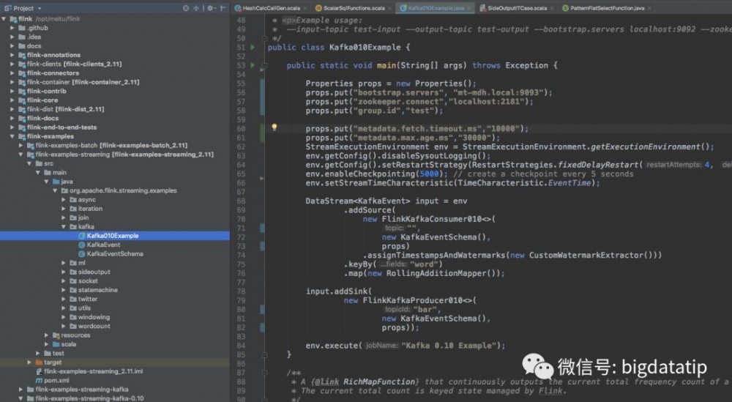Expand the windowing package
Viewport: 732px width, 402px height.
tap(64, 317)
